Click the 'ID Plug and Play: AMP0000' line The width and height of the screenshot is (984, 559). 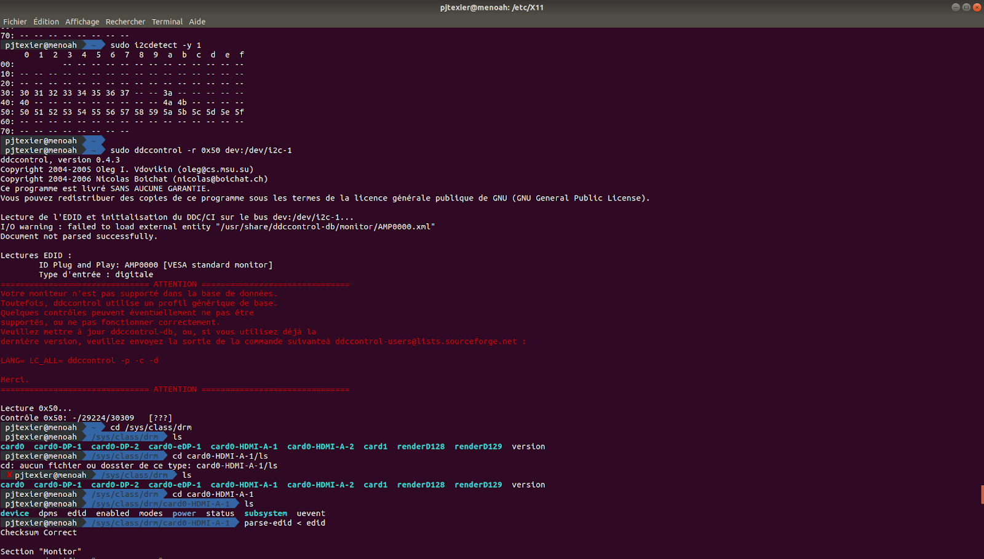(156, 265)
